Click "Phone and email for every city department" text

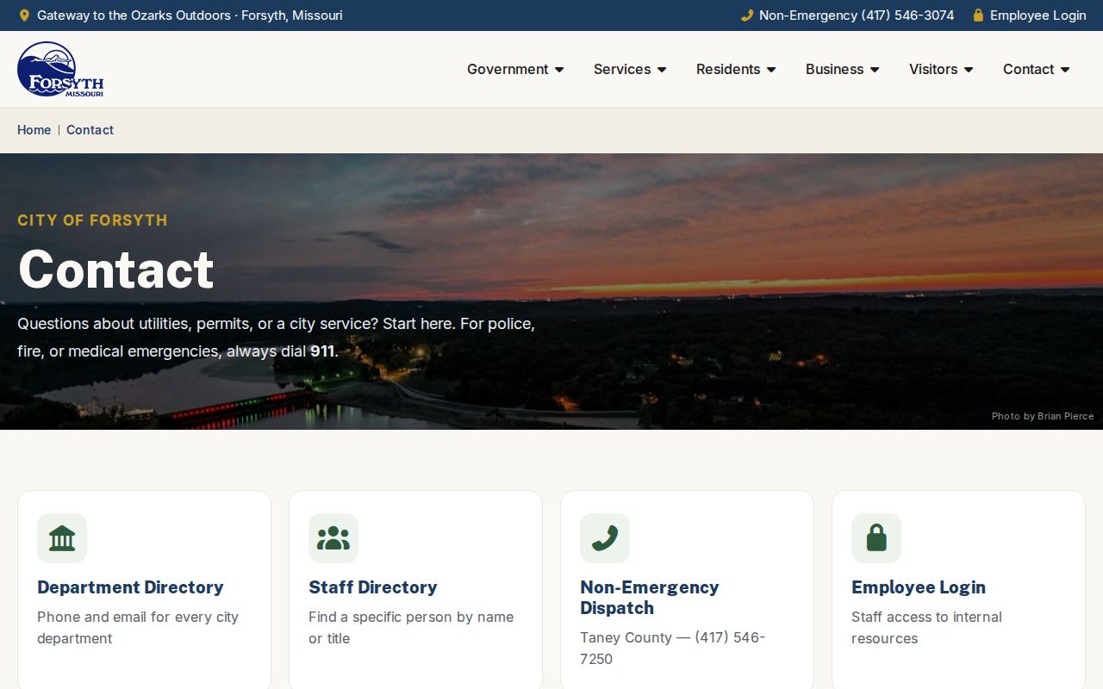138,628
